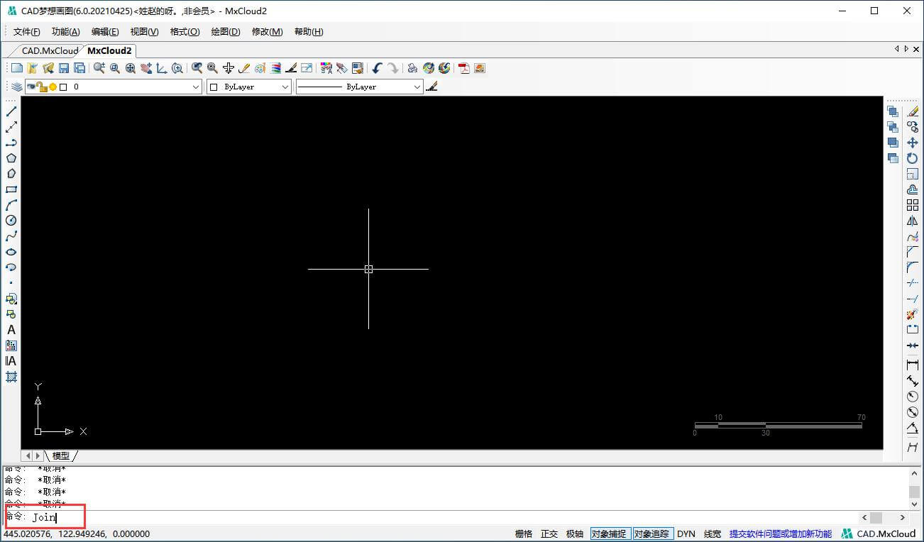Open the 绘图(D) menu
Viewport: 924px width, 542px height.
(x=226, y=32)
